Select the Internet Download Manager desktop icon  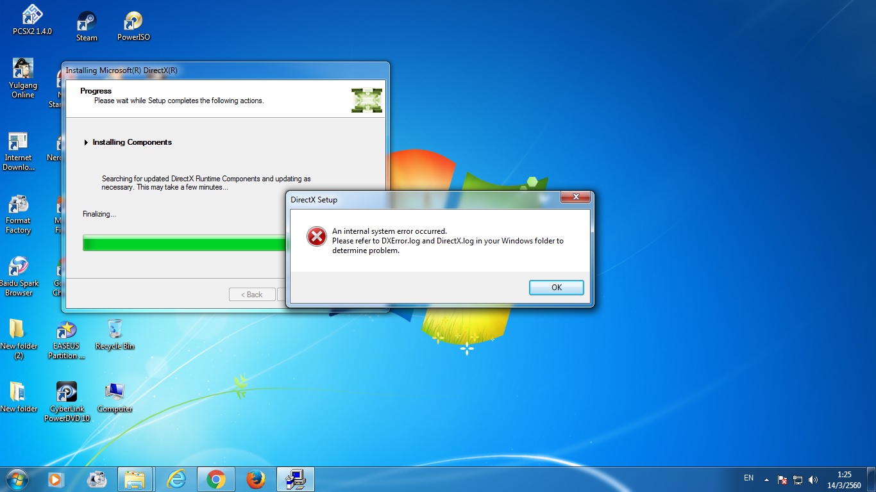pyautogui.click(x=19, y=152)
